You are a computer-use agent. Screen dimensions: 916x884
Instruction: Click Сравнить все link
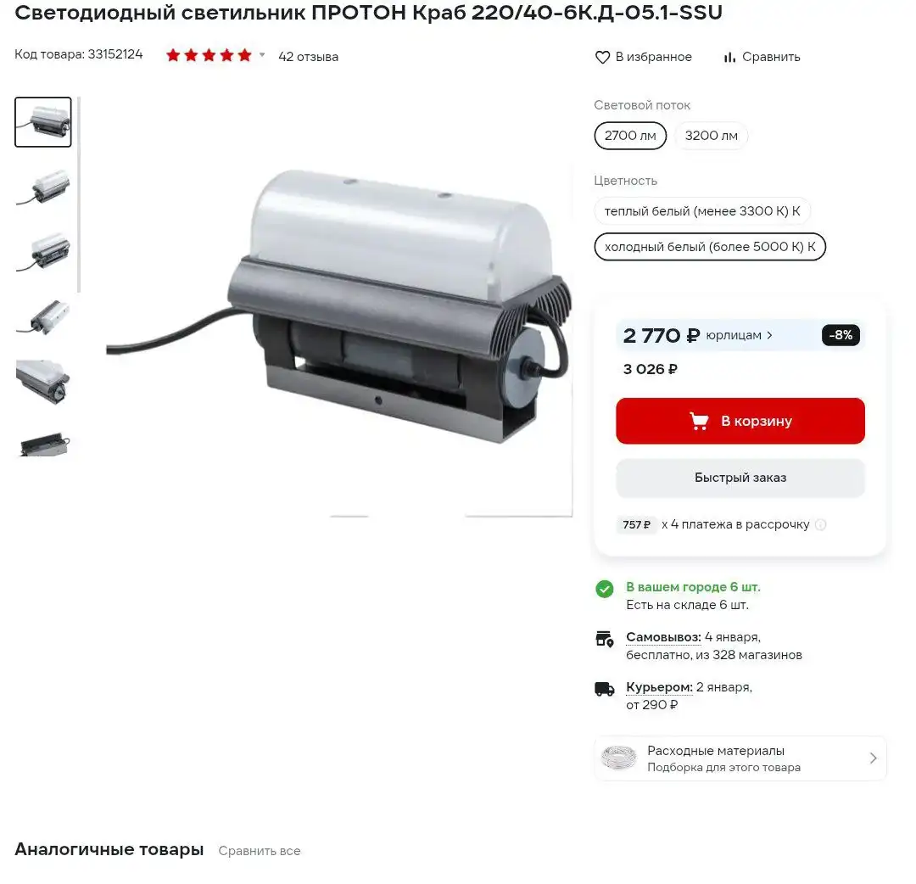tap(260, 851)
